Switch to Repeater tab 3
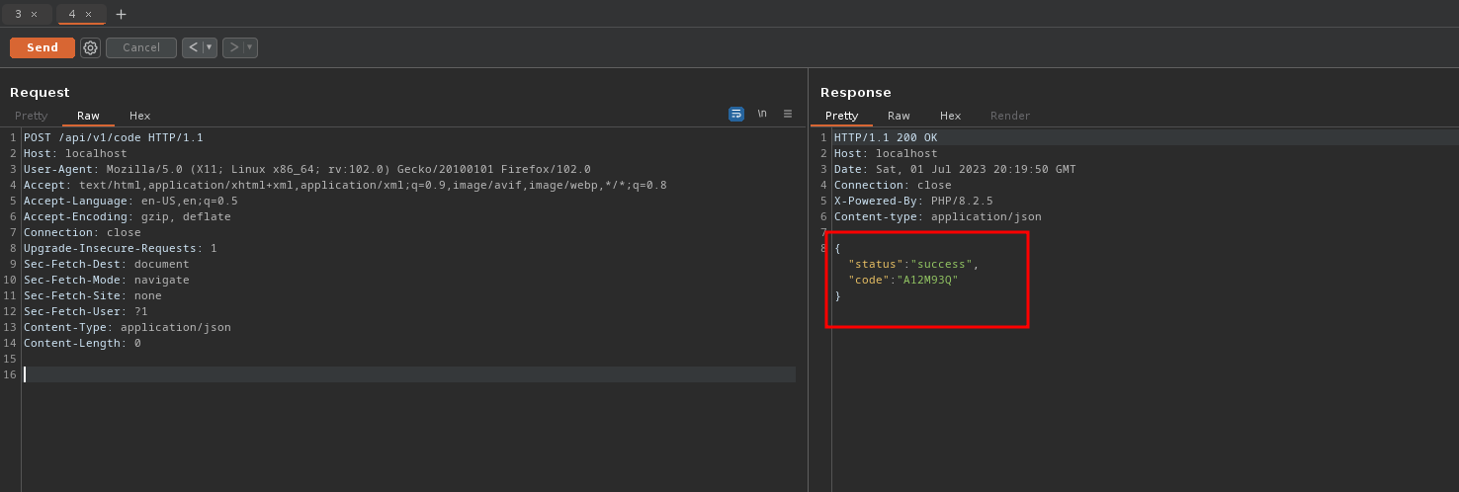This screenshot has width=1459, height=492. (x=18, y=14)
